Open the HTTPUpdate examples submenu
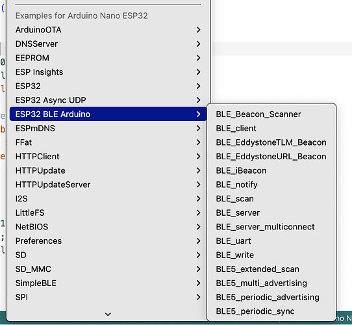 coord(108,170)
